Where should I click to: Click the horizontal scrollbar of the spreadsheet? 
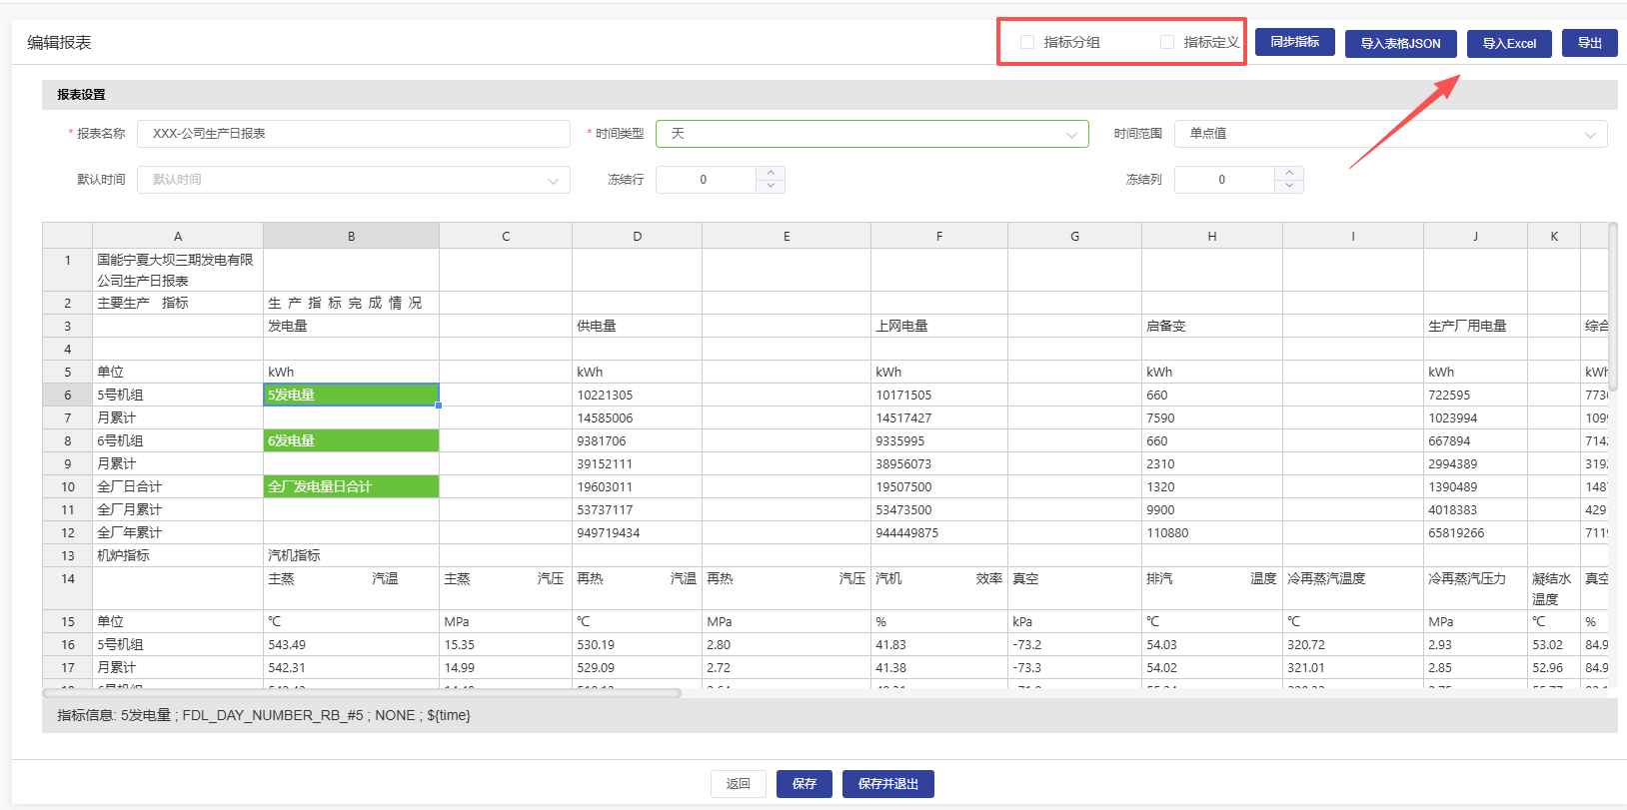pos(362,693)
